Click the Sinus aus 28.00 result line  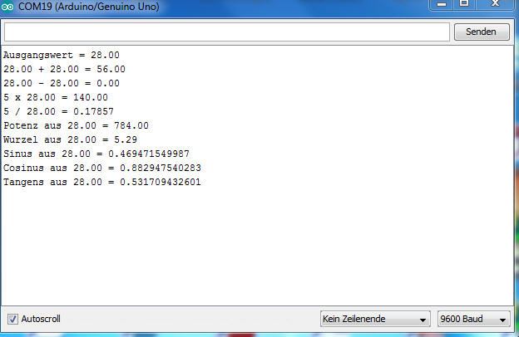[x=96, y=154]
